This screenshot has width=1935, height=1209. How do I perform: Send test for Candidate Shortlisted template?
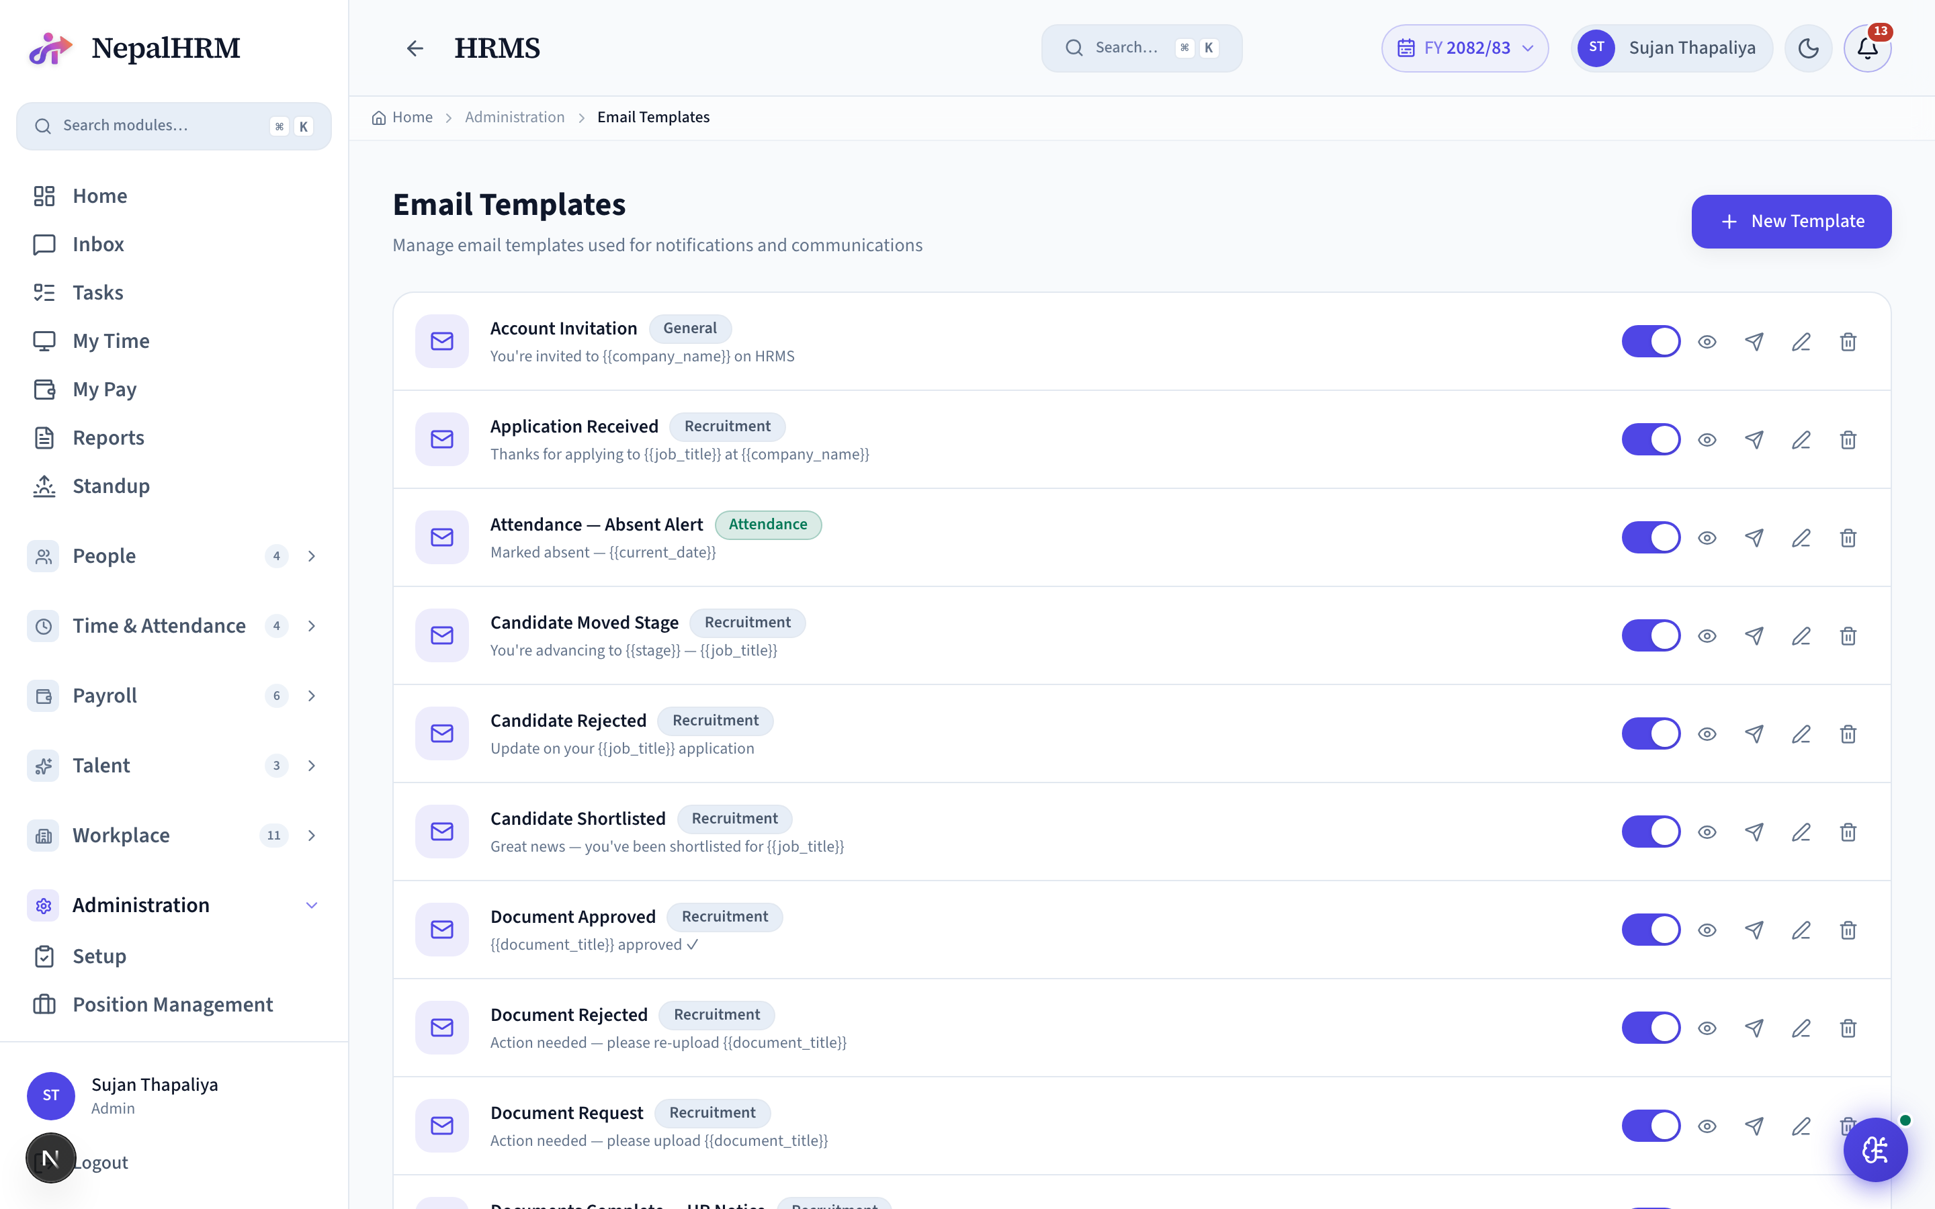(1754, 832)
